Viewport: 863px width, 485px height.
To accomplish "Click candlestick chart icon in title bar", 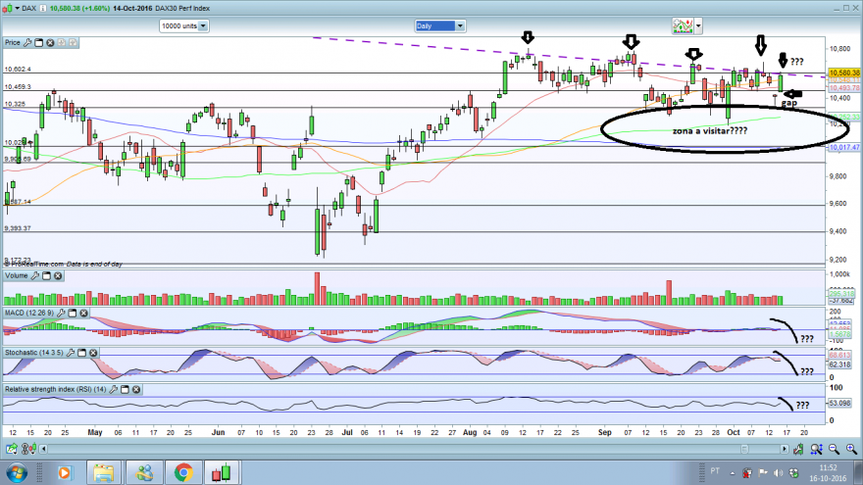I will click(7, 8).
